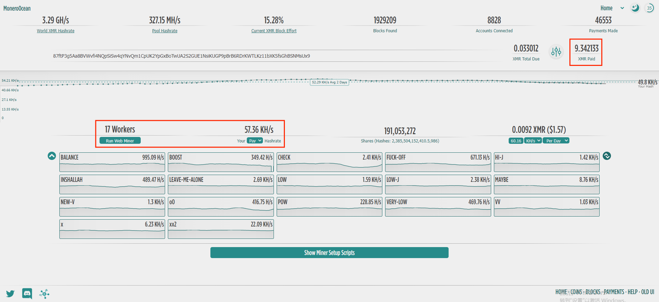Open the VERY-LOW worker card
This screenshot has height=302, width=659.
438,207
